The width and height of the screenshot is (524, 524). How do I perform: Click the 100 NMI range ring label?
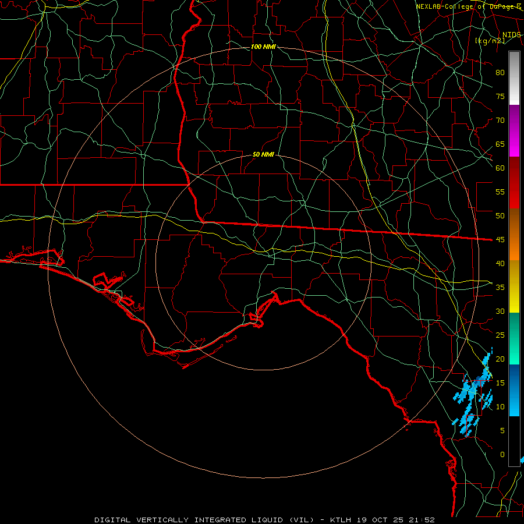coord(263,47)
